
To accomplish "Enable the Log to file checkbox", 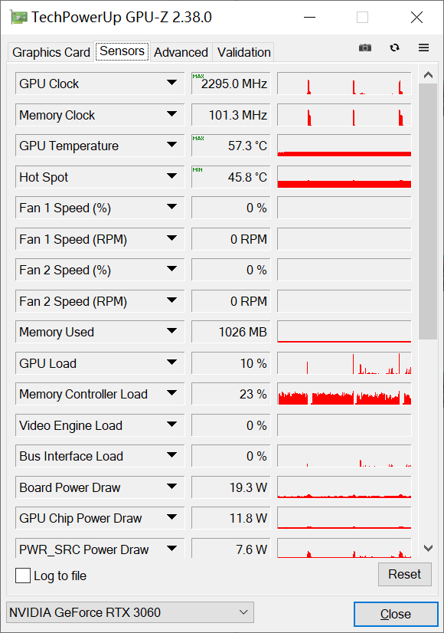I will [x=22, y=576].
